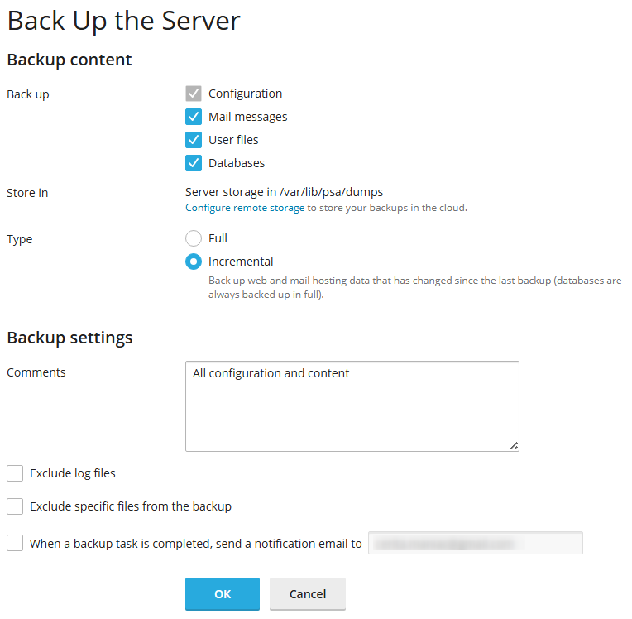Uncheck the Databases checkbox
Screen dimensions: 632x619
[194, 163]
